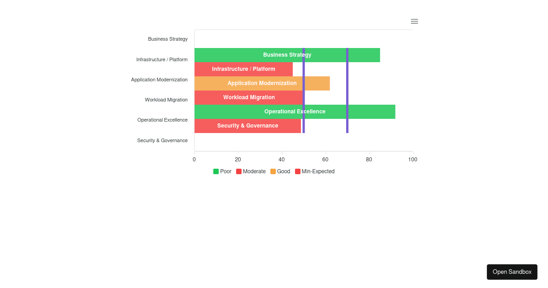Select the orange Application Modernization bar
The height and width of the screenshot is (288, 548).
(262, 83)
